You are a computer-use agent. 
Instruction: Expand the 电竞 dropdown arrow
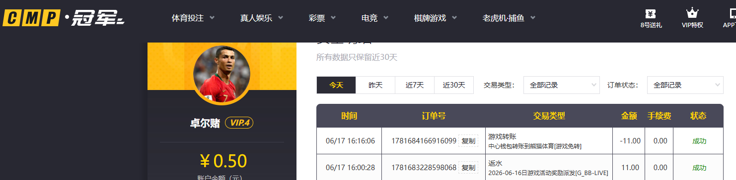click(x=386, y=18)
